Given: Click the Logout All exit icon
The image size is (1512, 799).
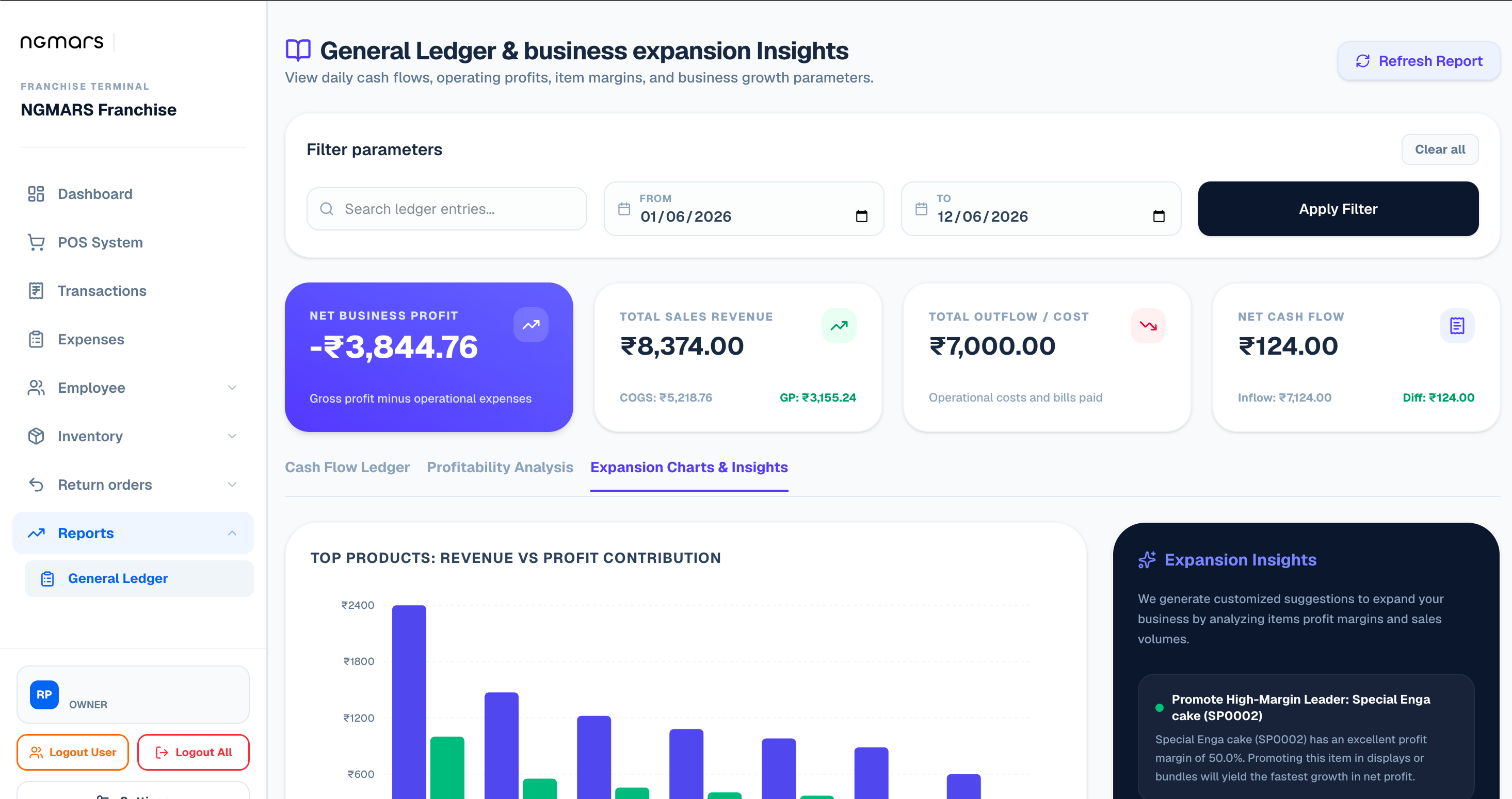Looking at the screenshot, I should 162,752.
